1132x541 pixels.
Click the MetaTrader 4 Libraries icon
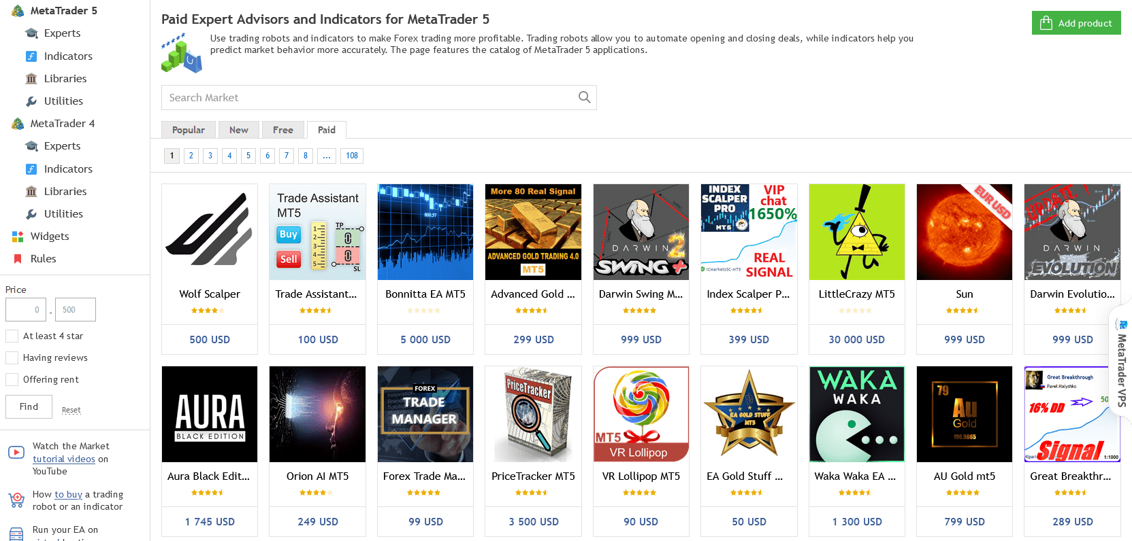31,192
